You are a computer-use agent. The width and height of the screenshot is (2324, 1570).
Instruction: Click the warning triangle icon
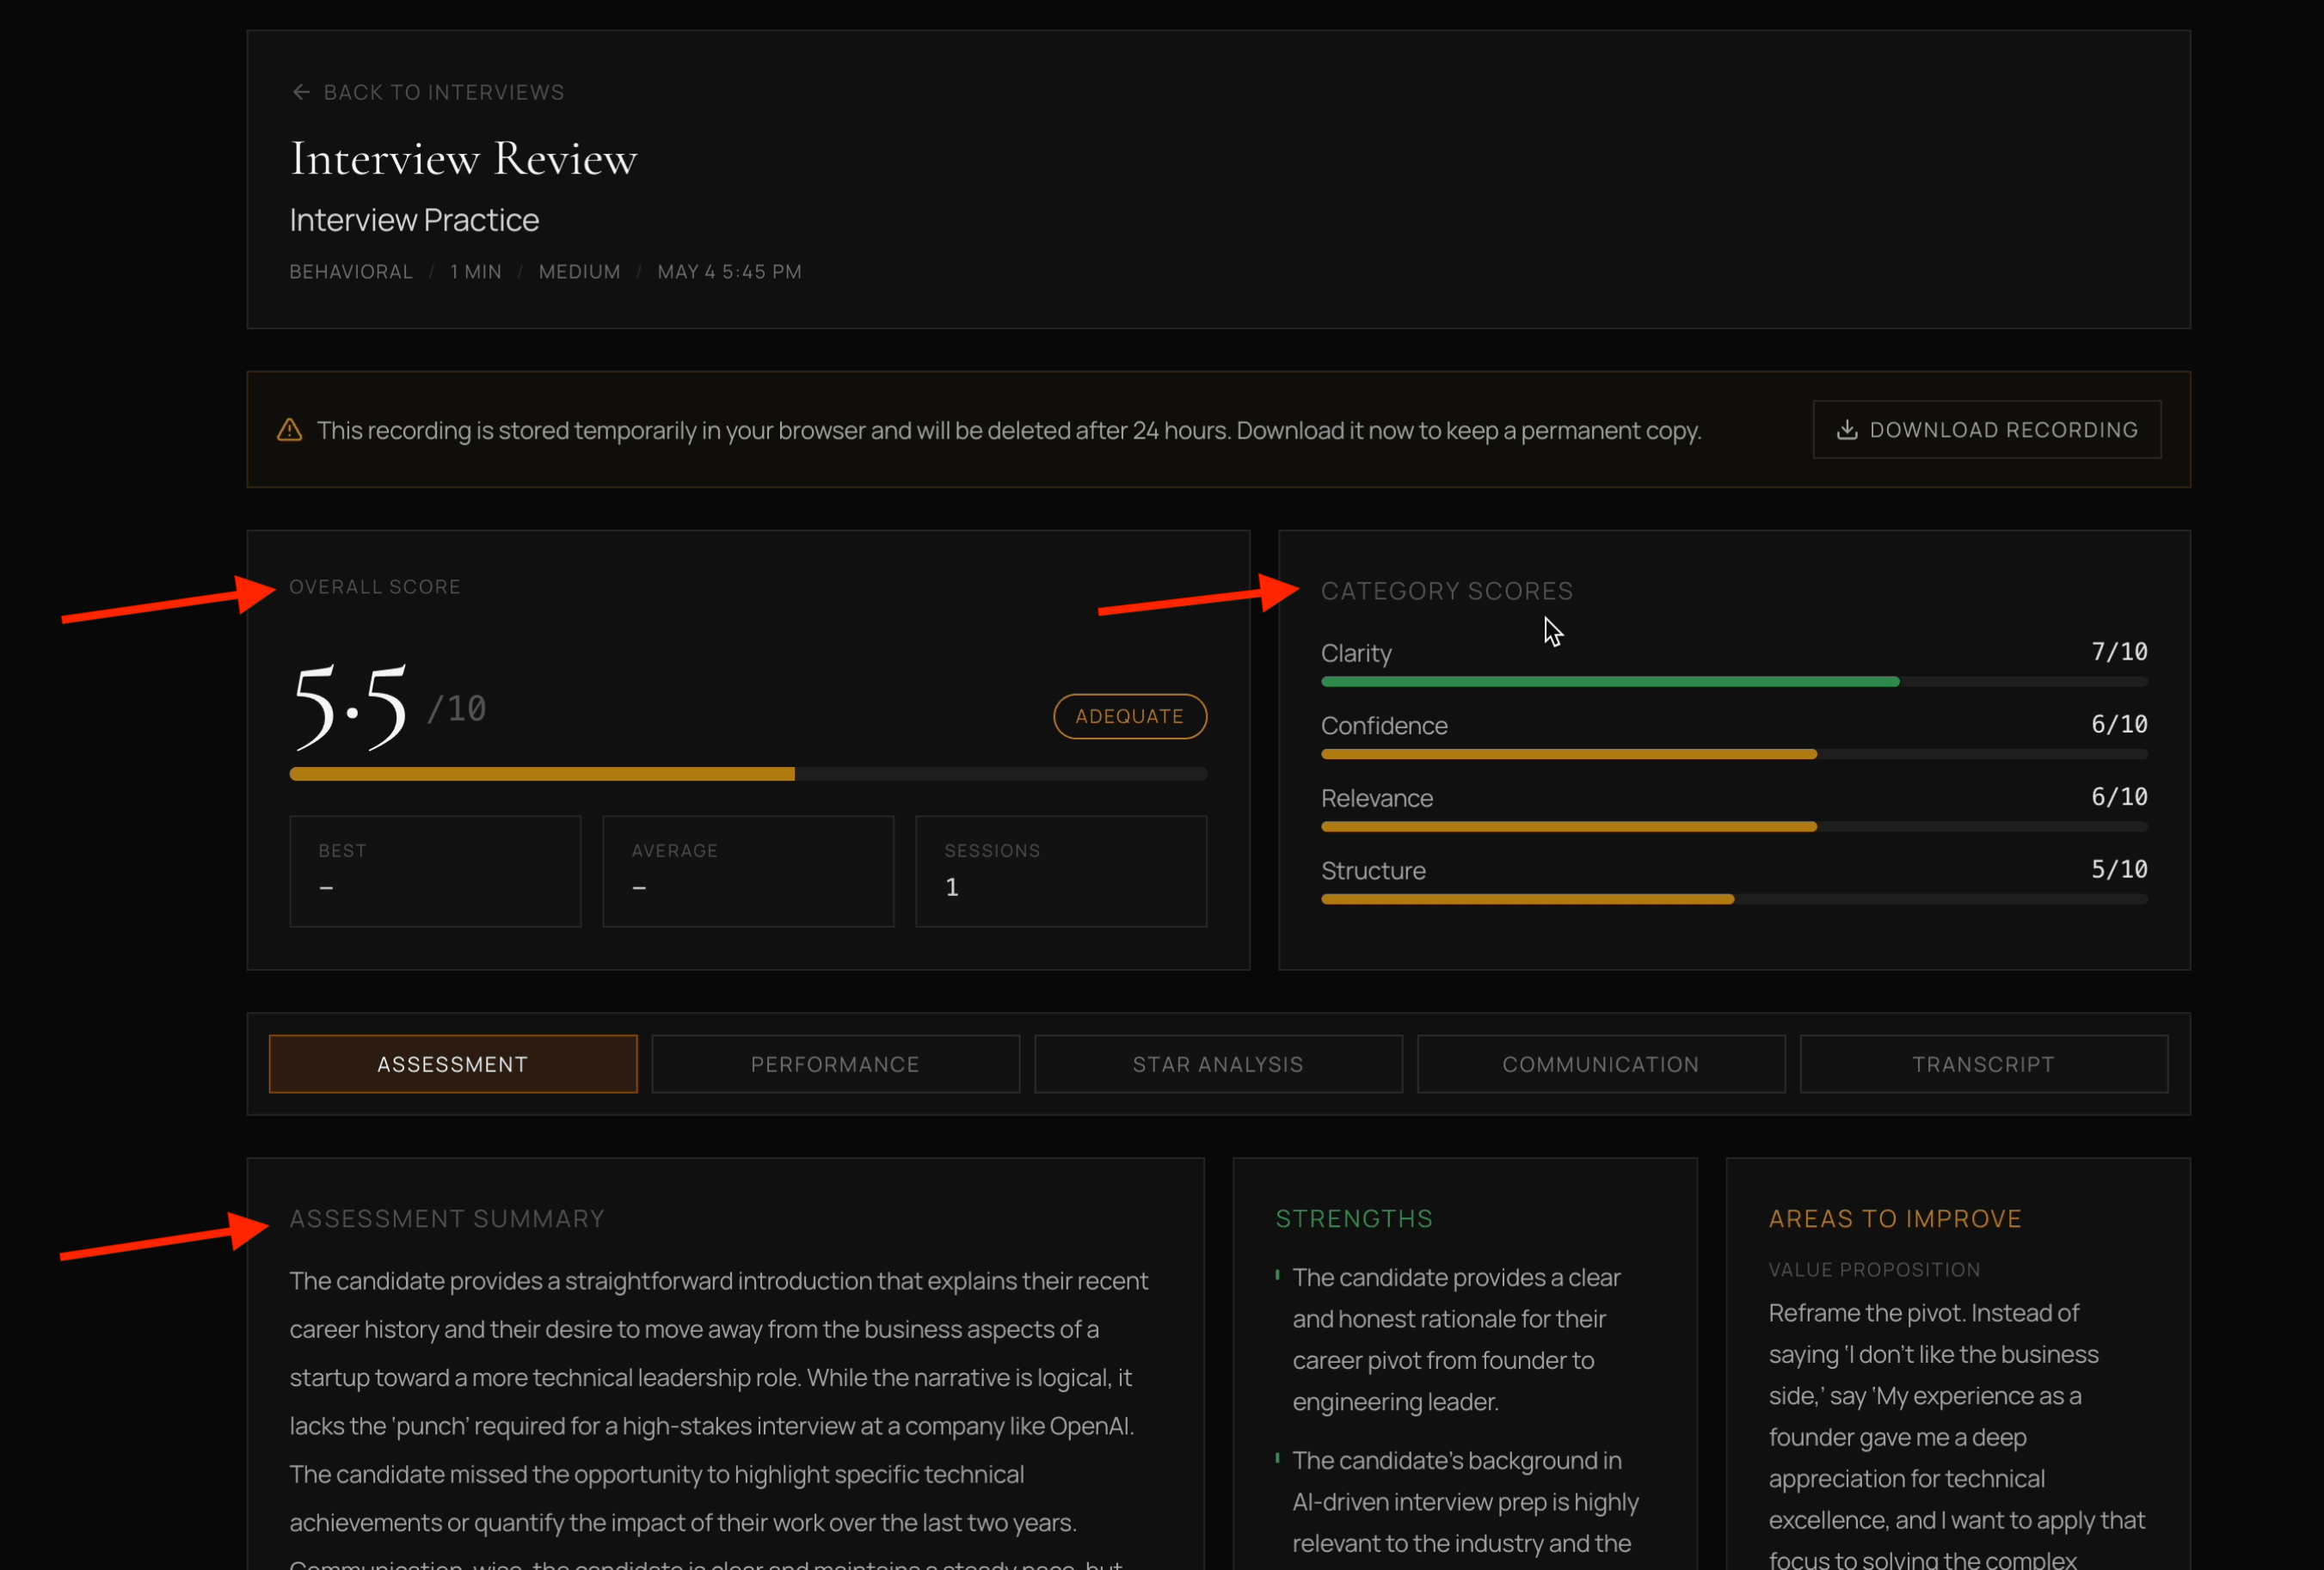pyautogui.click(x=289, y=430)
